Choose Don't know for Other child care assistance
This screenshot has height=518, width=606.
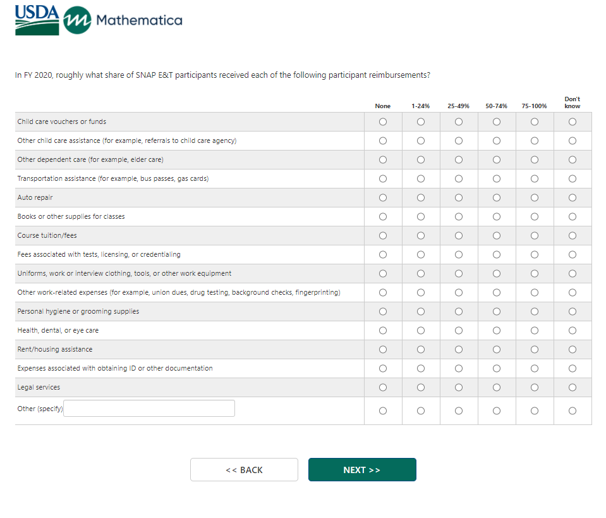point(573,141)
